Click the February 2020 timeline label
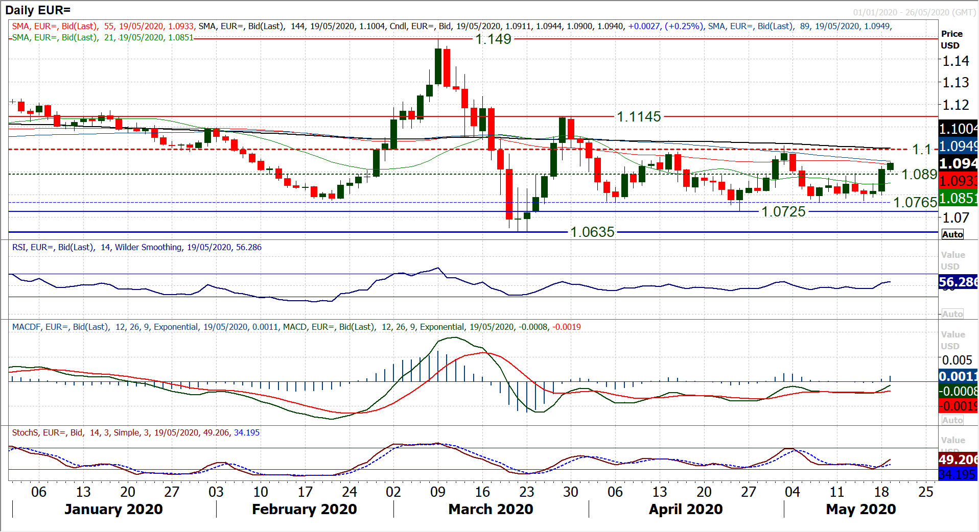This screenshot has height=532, width=979. pos(304,509)
